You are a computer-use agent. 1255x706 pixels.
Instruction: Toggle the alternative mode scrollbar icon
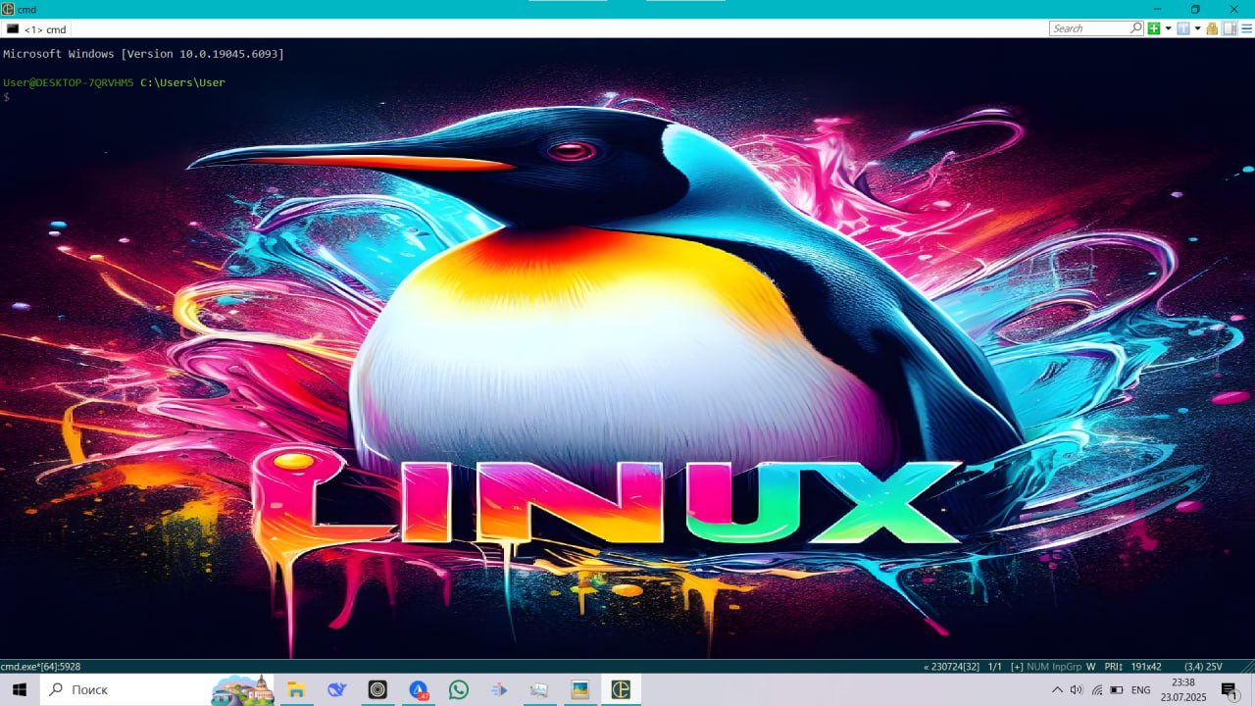pos(1230,28)
